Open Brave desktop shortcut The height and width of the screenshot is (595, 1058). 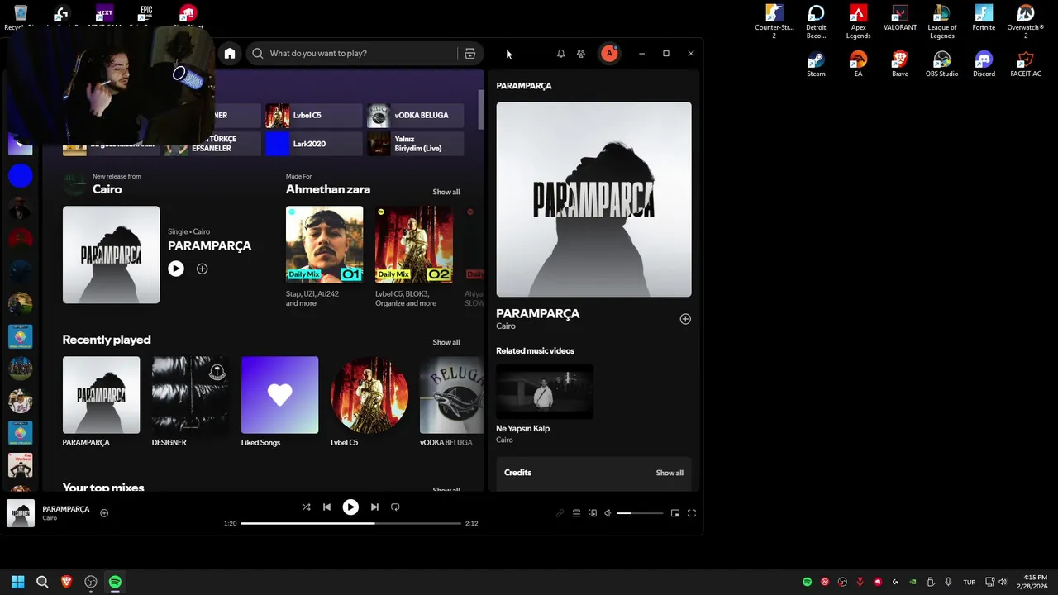[x=900, y=64]
